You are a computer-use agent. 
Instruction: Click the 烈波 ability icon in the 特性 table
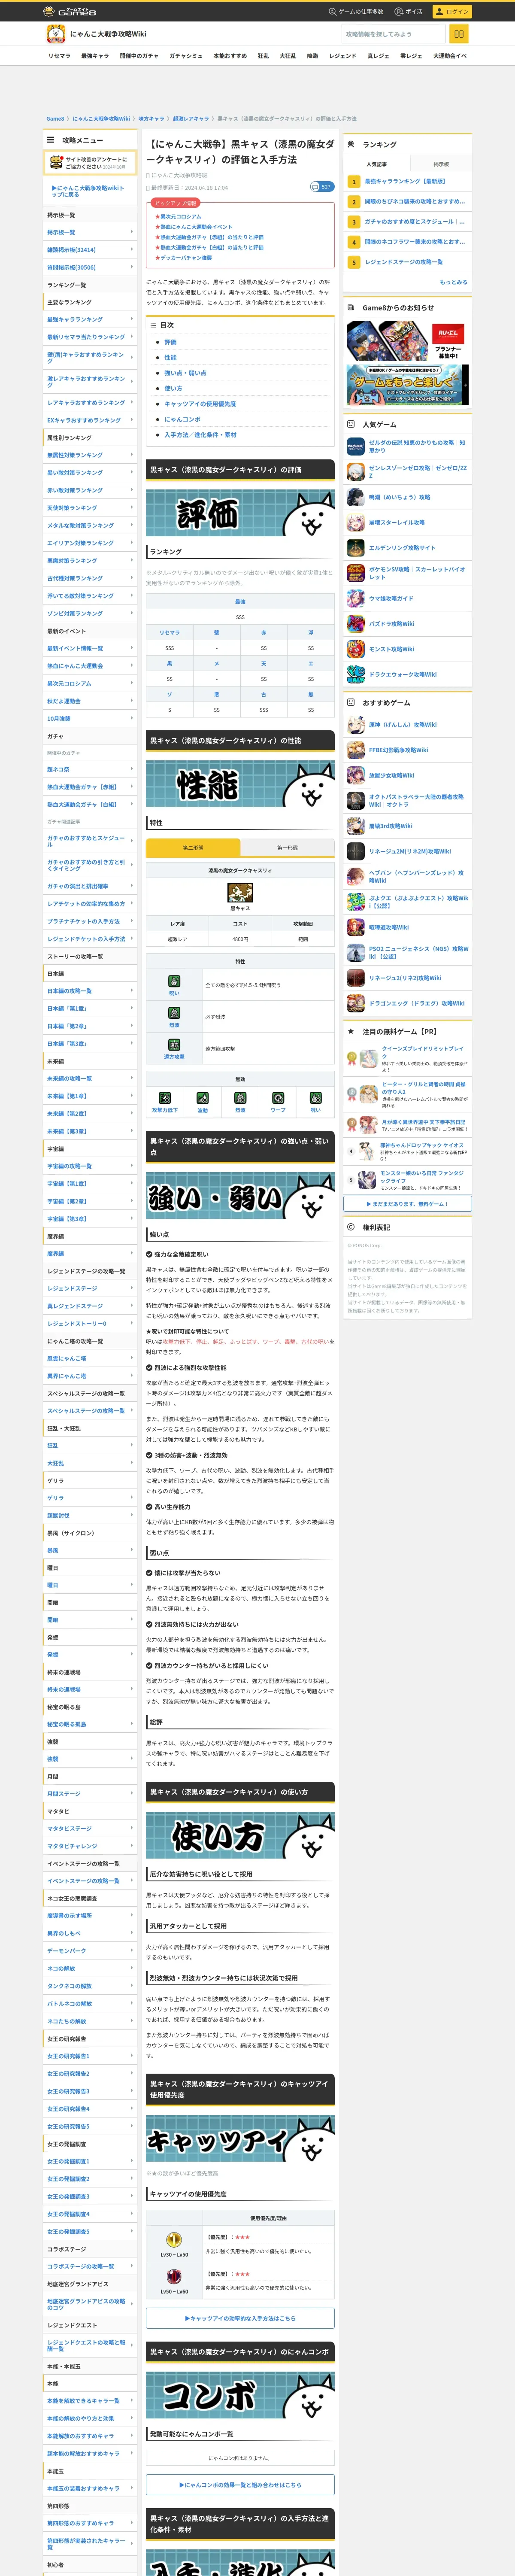click(x=174, y=1013)
